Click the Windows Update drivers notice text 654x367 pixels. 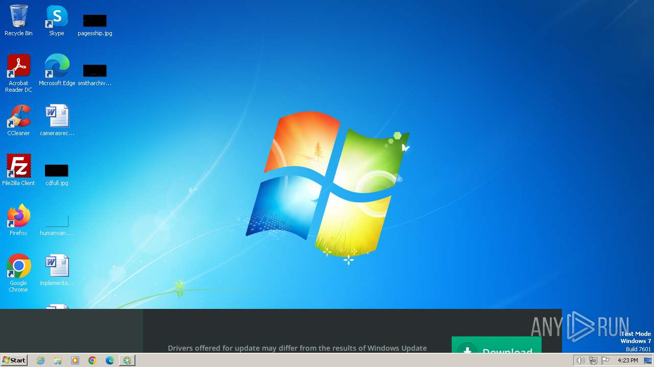297,348
